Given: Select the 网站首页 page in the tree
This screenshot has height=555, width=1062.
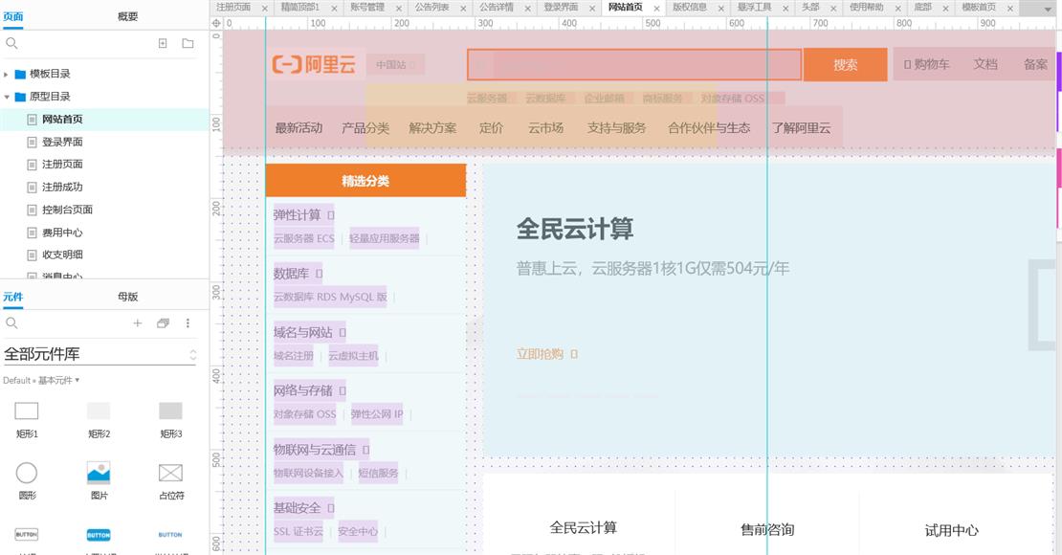Looking at the screenshot, I should pos(62,120).
